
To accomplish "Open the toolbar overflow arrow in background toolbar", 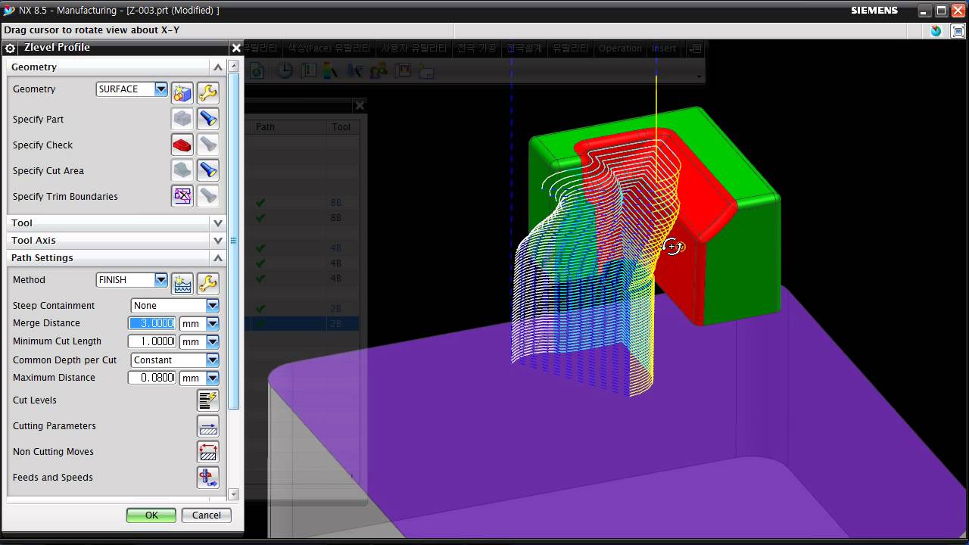I will 700,76.
